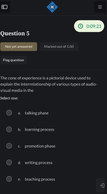Select radio button for learning process
The height and width of the screenshot is (194, 107).
[9, 129]
